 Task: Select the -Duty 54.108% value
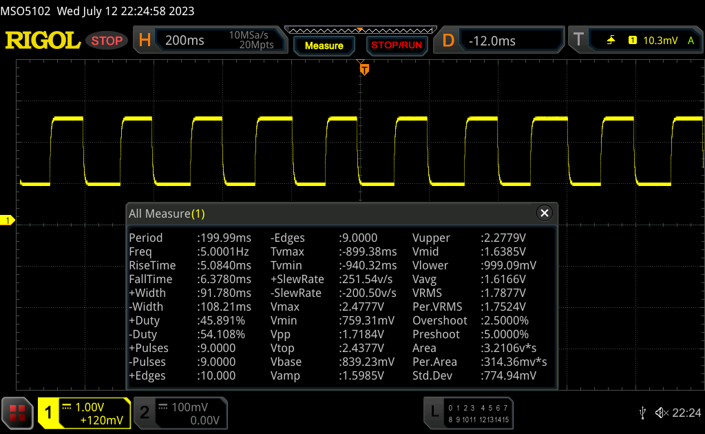point(221,334)
